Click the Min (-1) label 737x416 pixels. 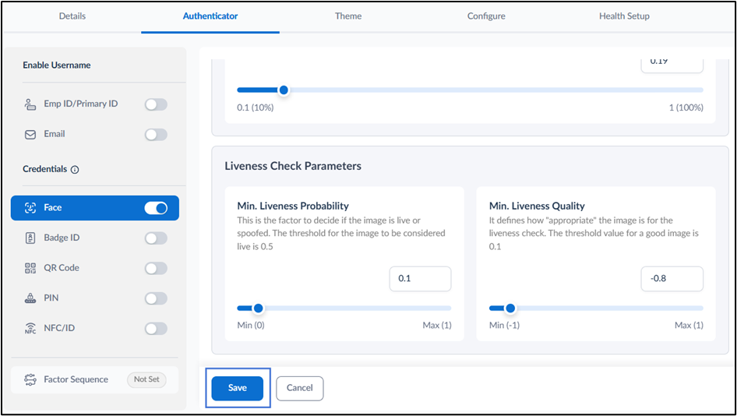504,326
